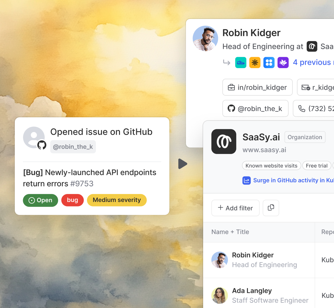Select the 'Known website visits' tag
The width and height of the screenshot is (334, 308).
pos(271,166)
